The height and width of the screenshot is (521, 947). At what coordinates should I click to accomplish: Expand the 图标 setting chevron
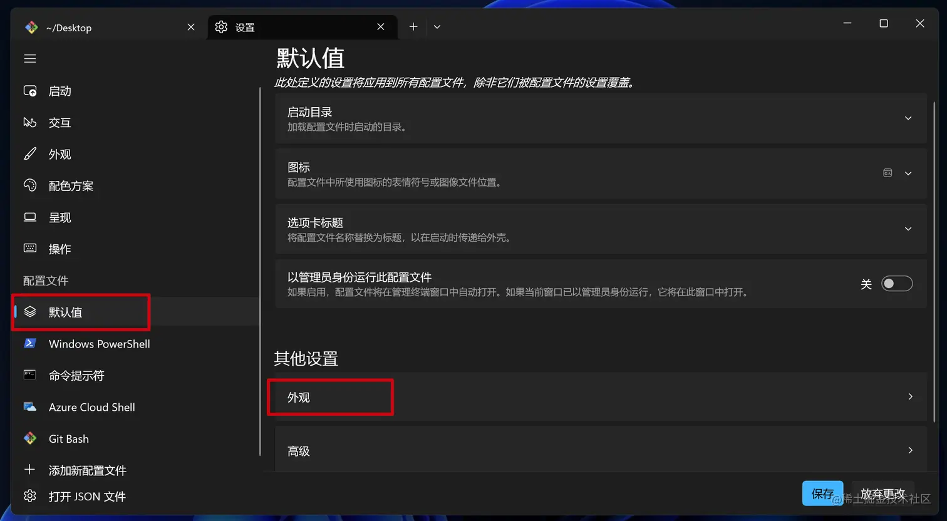[x=908, y=173]
